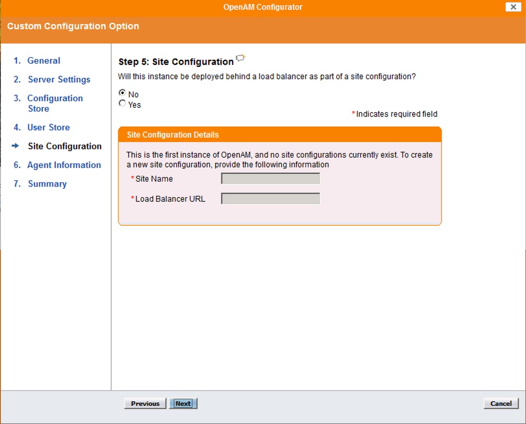View the Summary step
The image size is (526, 424).
pos(47,183)
